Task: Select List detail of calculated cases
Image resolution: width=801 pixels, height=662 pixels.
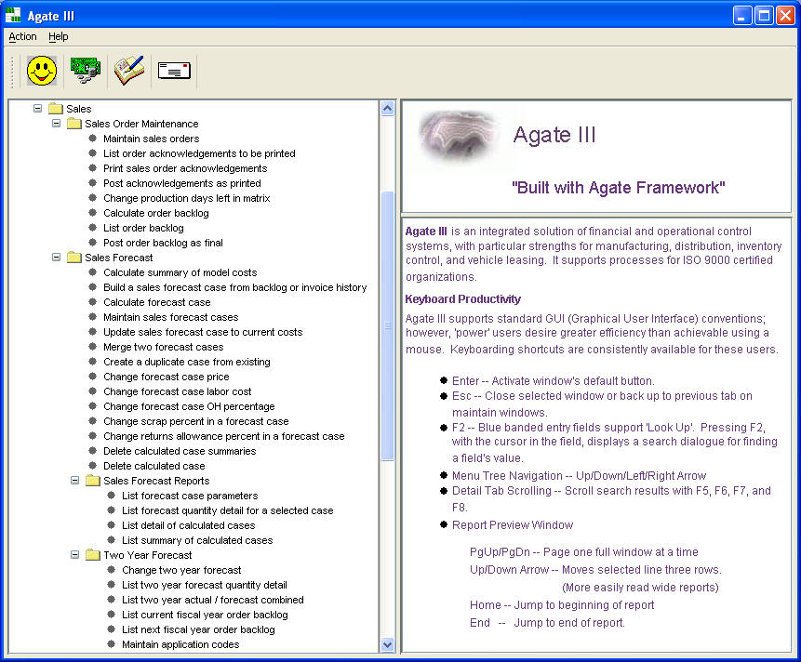Action: [188, 525]
